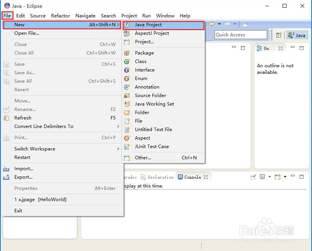The image size is (312, 251).
Task: Click the Java Project icon in New submenu
Action: tap(127, 25)
